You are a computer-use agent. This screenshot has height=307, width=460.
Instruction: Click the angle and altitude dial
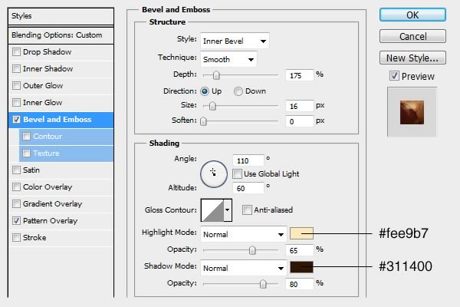pos(214,174)
